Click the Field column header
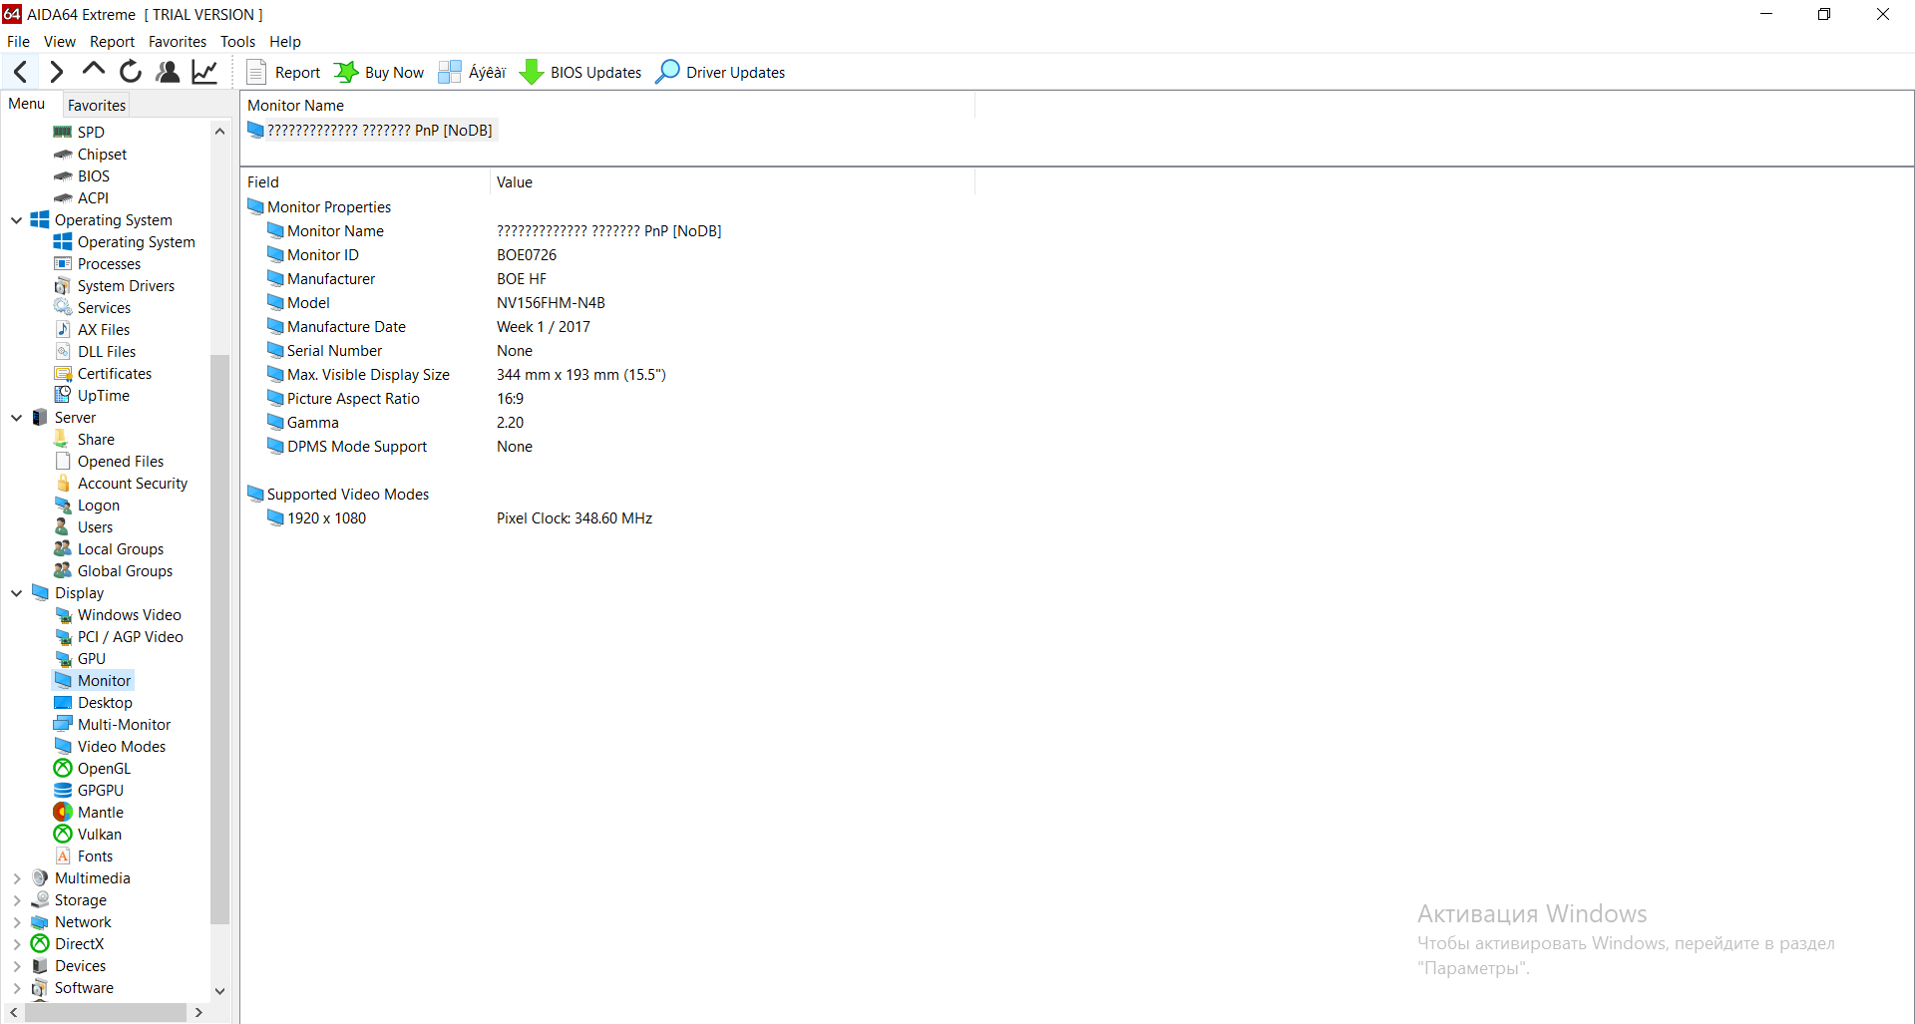The height and width of the screenshot is (1024, 1915). 365,182
